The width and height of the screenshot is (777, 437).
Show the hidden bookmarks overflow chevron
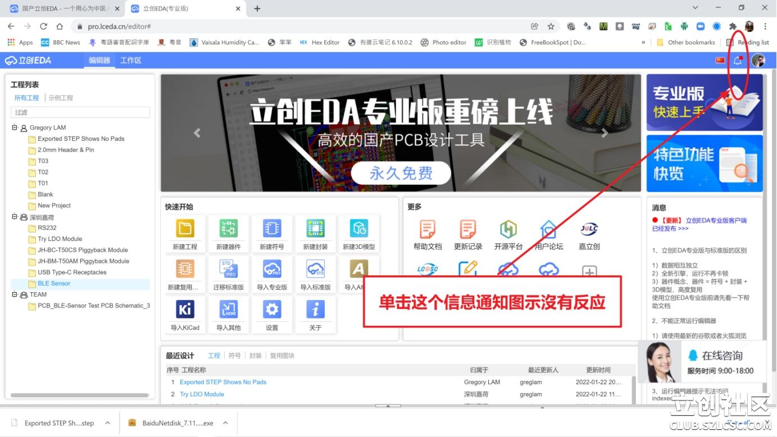coord(643,42)
